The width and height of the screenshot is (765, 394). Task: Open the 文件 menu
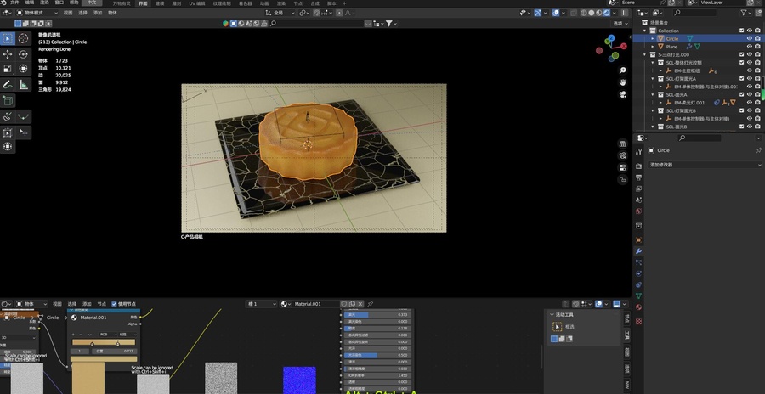14,3
